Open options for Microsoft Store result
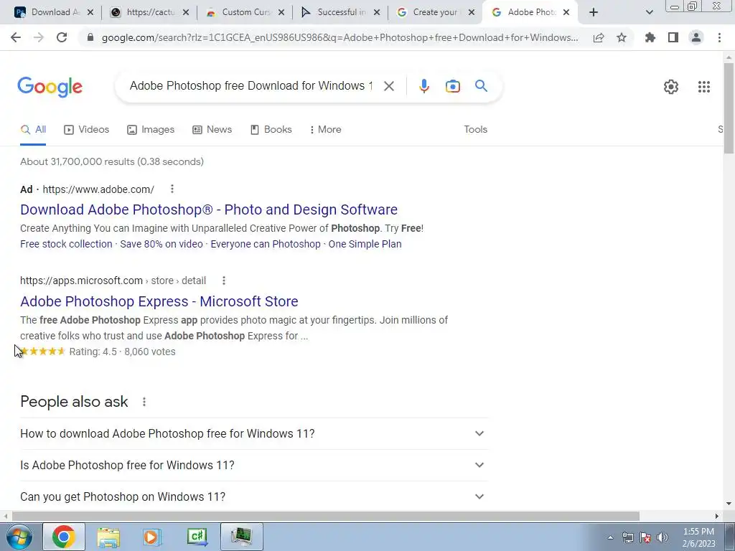Screen dimensions: 735x551 coord(224,281)
